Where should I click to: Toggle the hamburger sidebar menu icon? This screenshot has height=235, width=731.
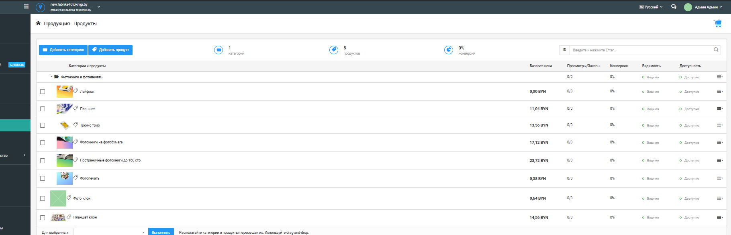click(26, 6)
